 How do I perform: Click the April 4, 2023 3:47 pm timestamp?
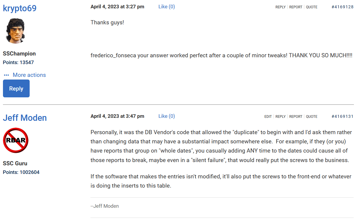117,116
